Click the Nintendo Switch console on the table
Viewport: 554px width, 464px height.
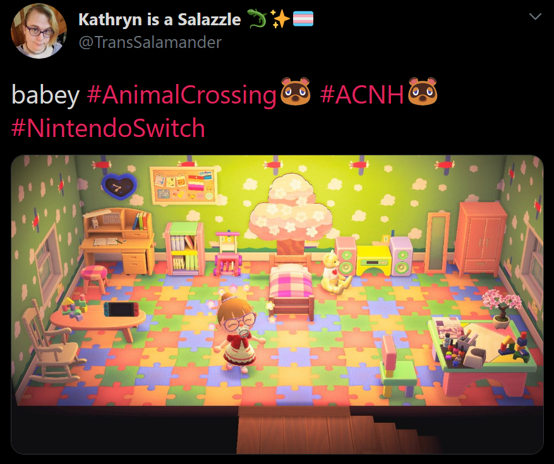coord(121,309)
